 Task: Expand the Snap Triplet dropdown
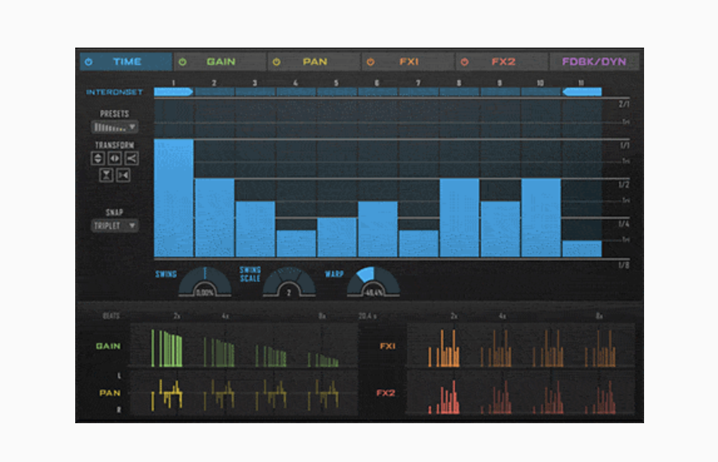pyautogui.click(x=115, y=226)
